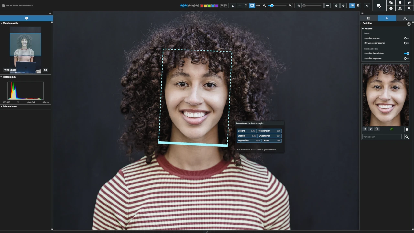
Task: Click the second flag icon in the toolbar
Action: (x=225, y=6)
